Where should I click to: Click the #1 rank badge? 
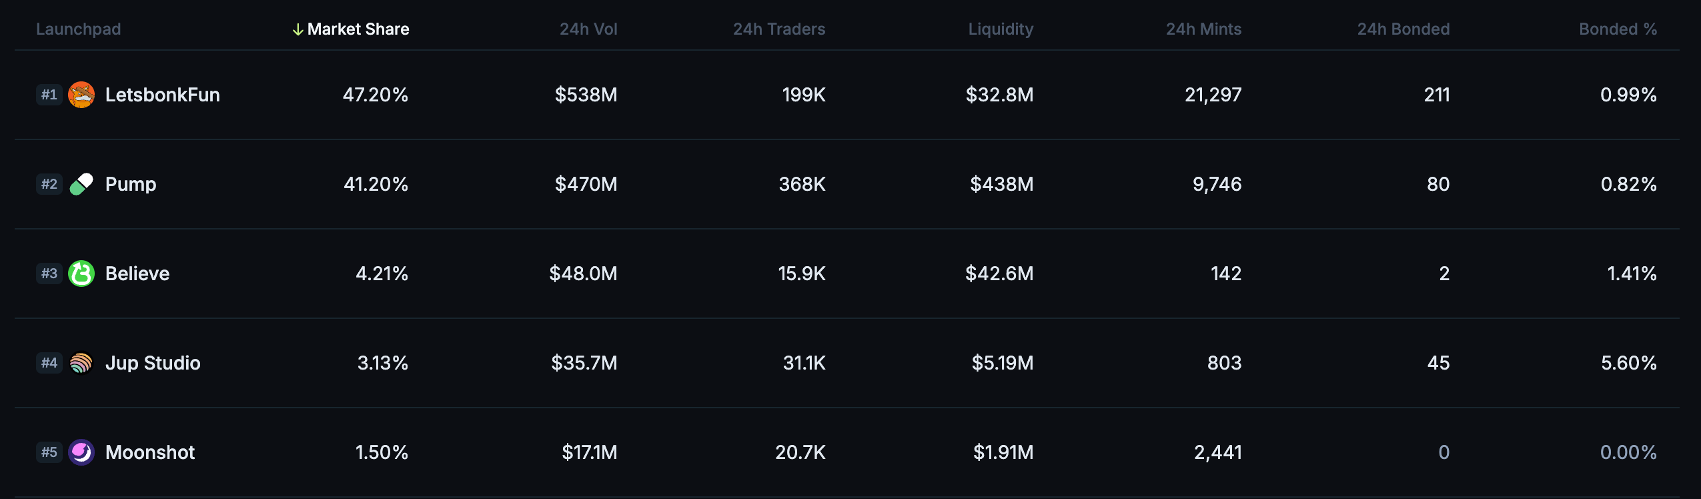49,95
